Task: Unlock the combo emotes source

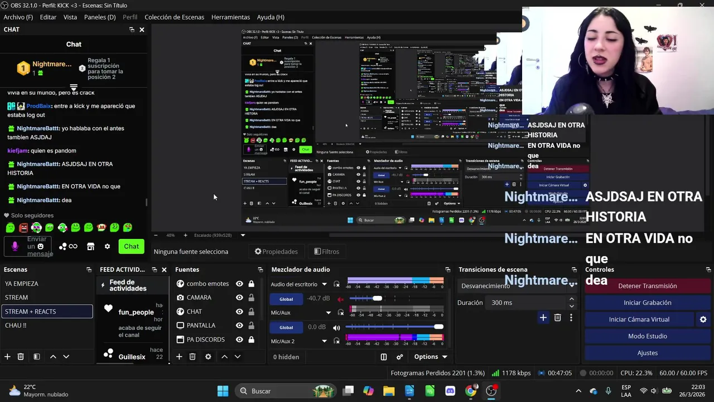Action: 251,284
